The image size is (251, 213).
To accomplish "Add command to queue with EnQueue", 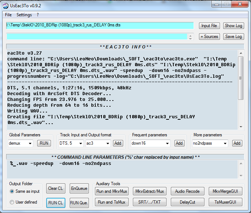I will tap(79, 188).
